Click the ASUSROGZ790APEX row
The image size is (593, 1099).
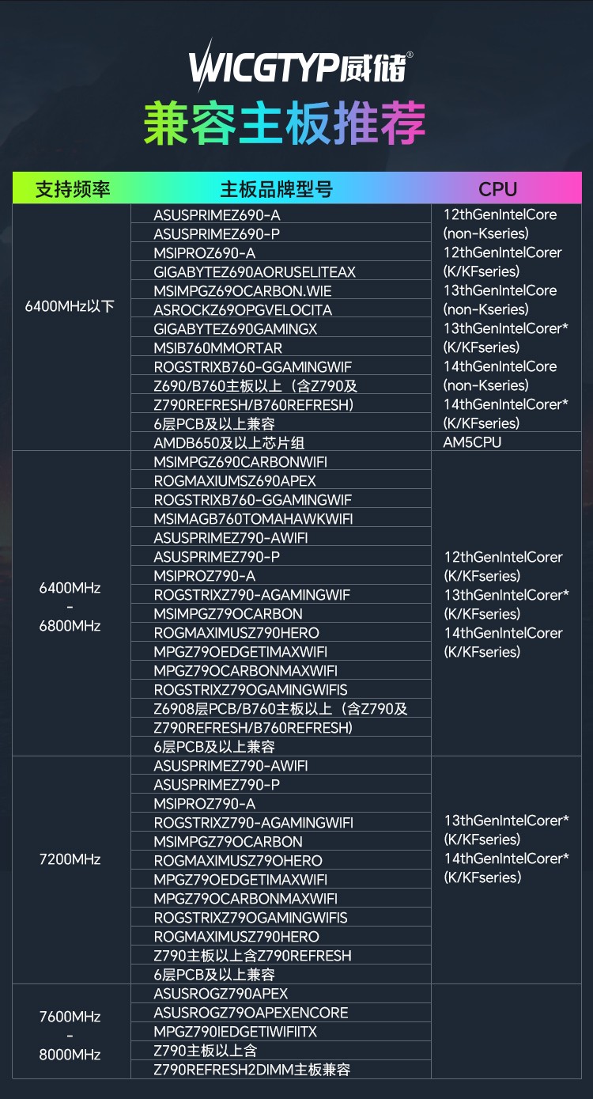coord(281,993)
